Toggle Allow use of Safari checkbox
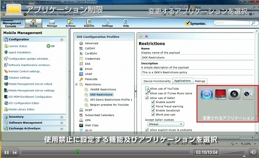This screenshot has width=259, height=158. [147, 98]
